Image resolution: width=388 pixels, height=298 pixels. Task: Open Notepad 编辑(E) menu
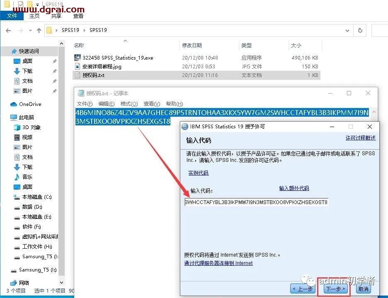click(107, 104)
